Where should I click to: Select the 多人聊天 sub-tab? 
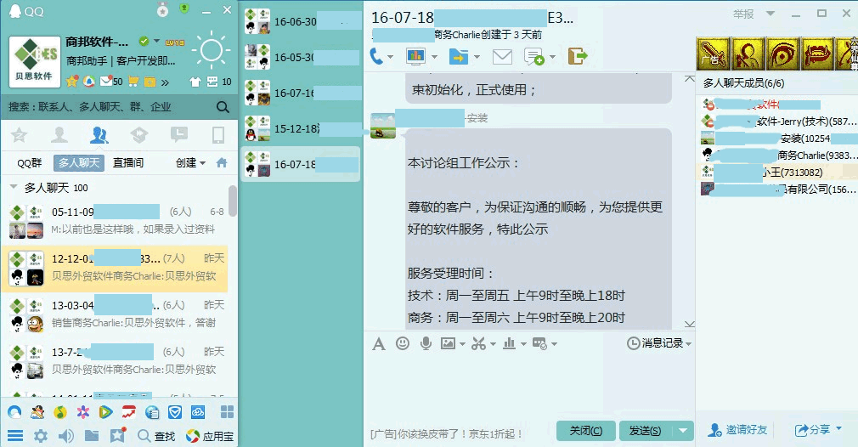click(79, 163)
